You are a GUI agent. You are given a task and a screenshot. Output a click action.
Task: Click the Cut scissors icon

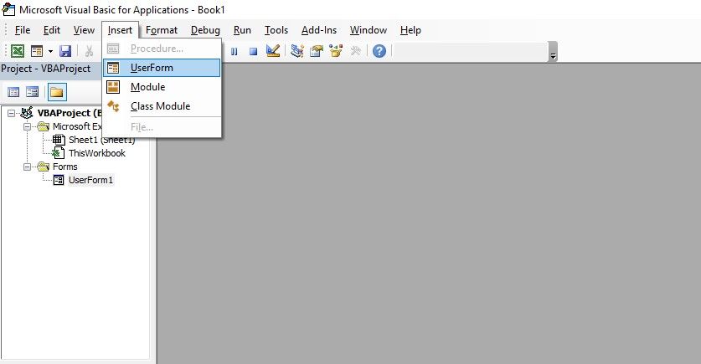point(89,51)
